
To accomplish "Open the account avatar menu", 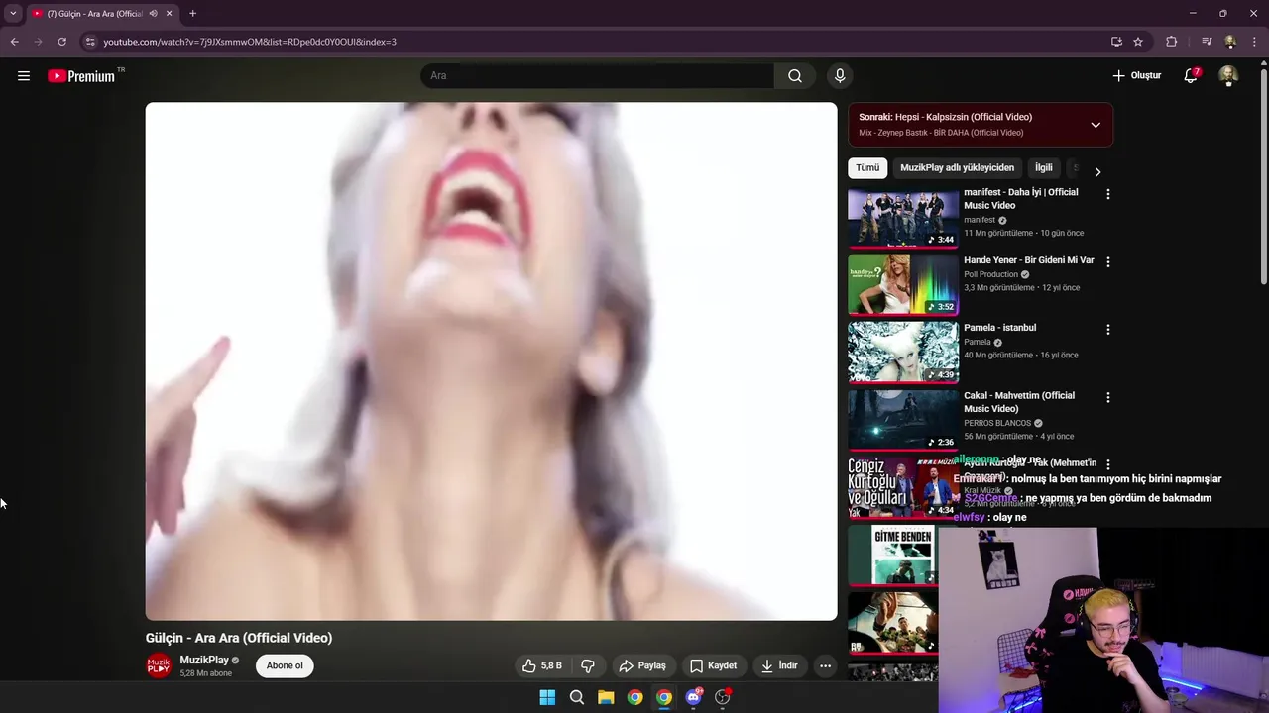I will coord(1228,75).
